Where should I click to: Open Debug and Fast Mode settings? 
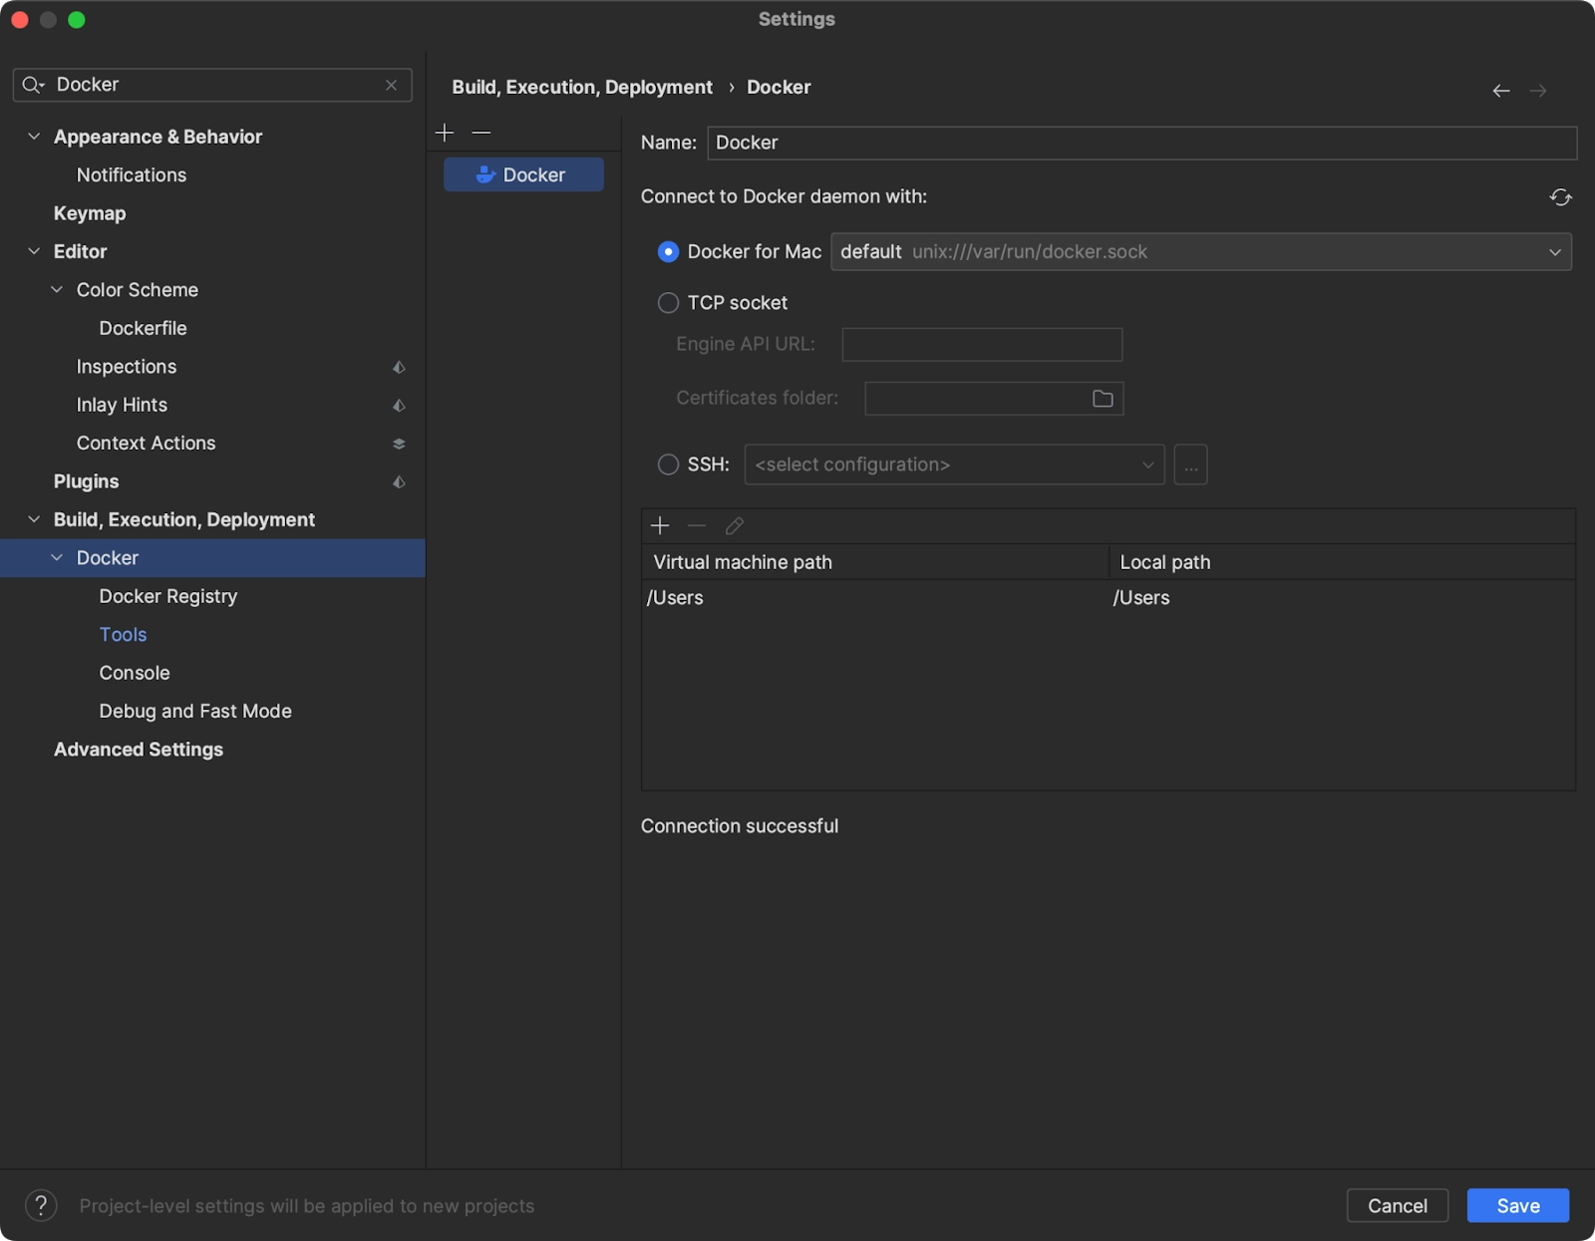[x=195, y=711]
